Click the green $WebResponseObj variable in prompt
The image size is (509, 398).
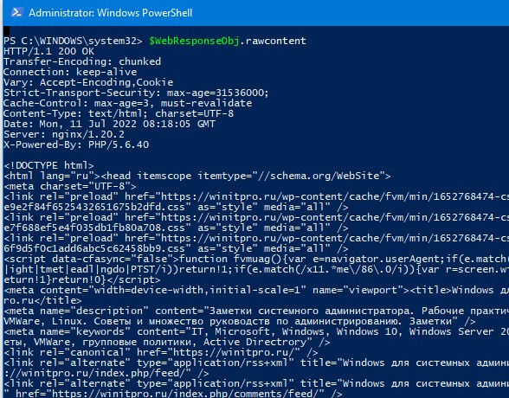[x=194, y=41]
